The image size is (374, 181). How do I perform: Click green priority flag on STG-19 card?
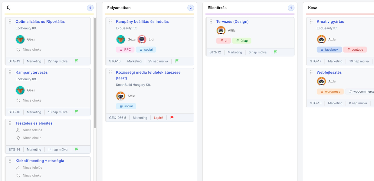pyautogui.click(x=77, y=61)
